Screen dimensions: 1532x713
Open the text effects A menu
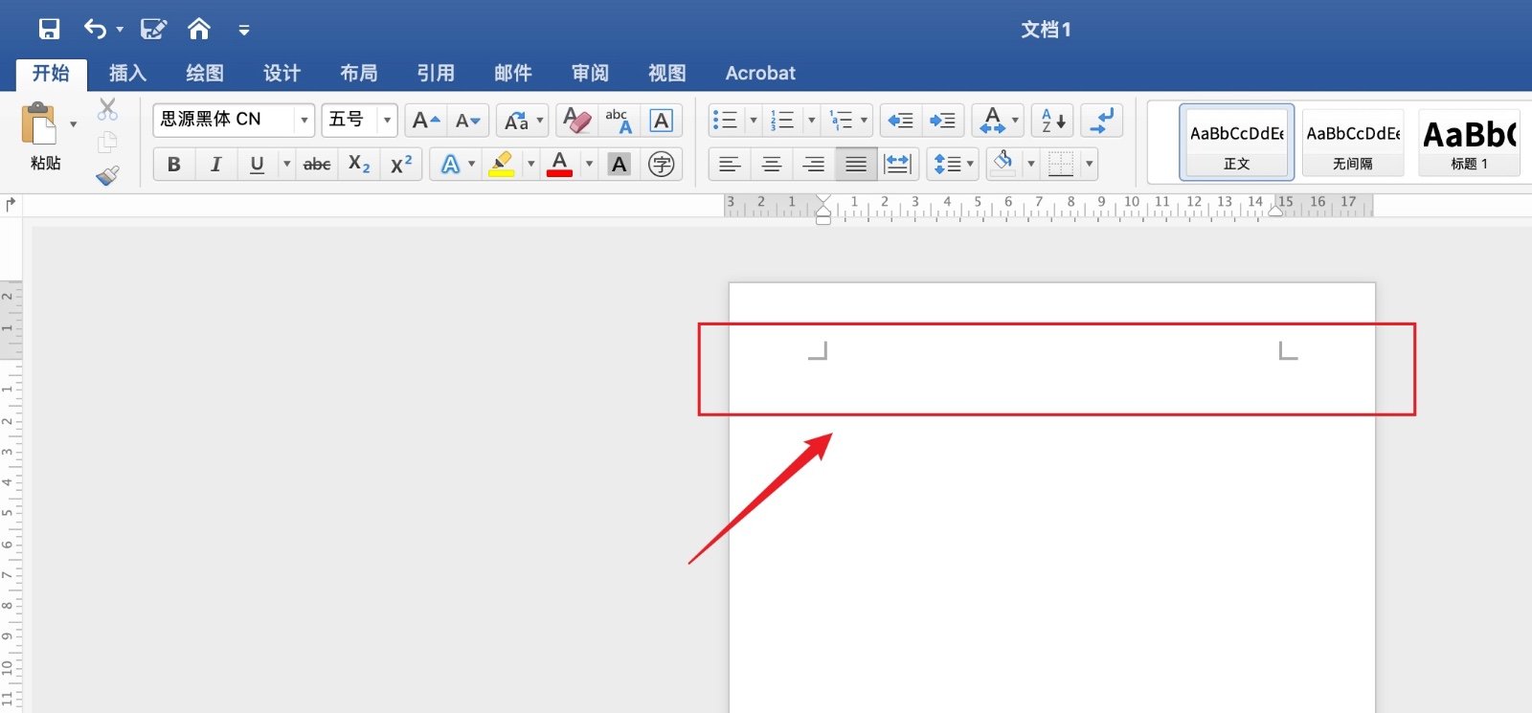pyautogui.click(x=456, y=165)
